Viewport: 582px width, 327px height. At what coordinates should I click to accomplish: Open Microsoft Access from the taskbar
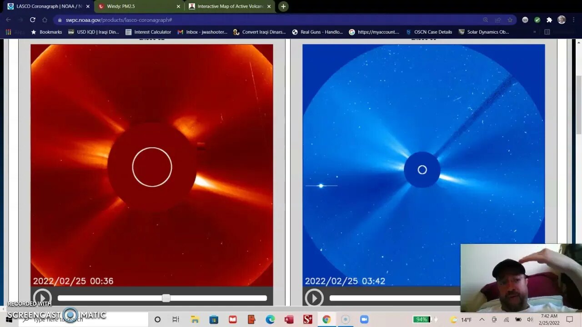pyautogui.click(x=289, y=320)
